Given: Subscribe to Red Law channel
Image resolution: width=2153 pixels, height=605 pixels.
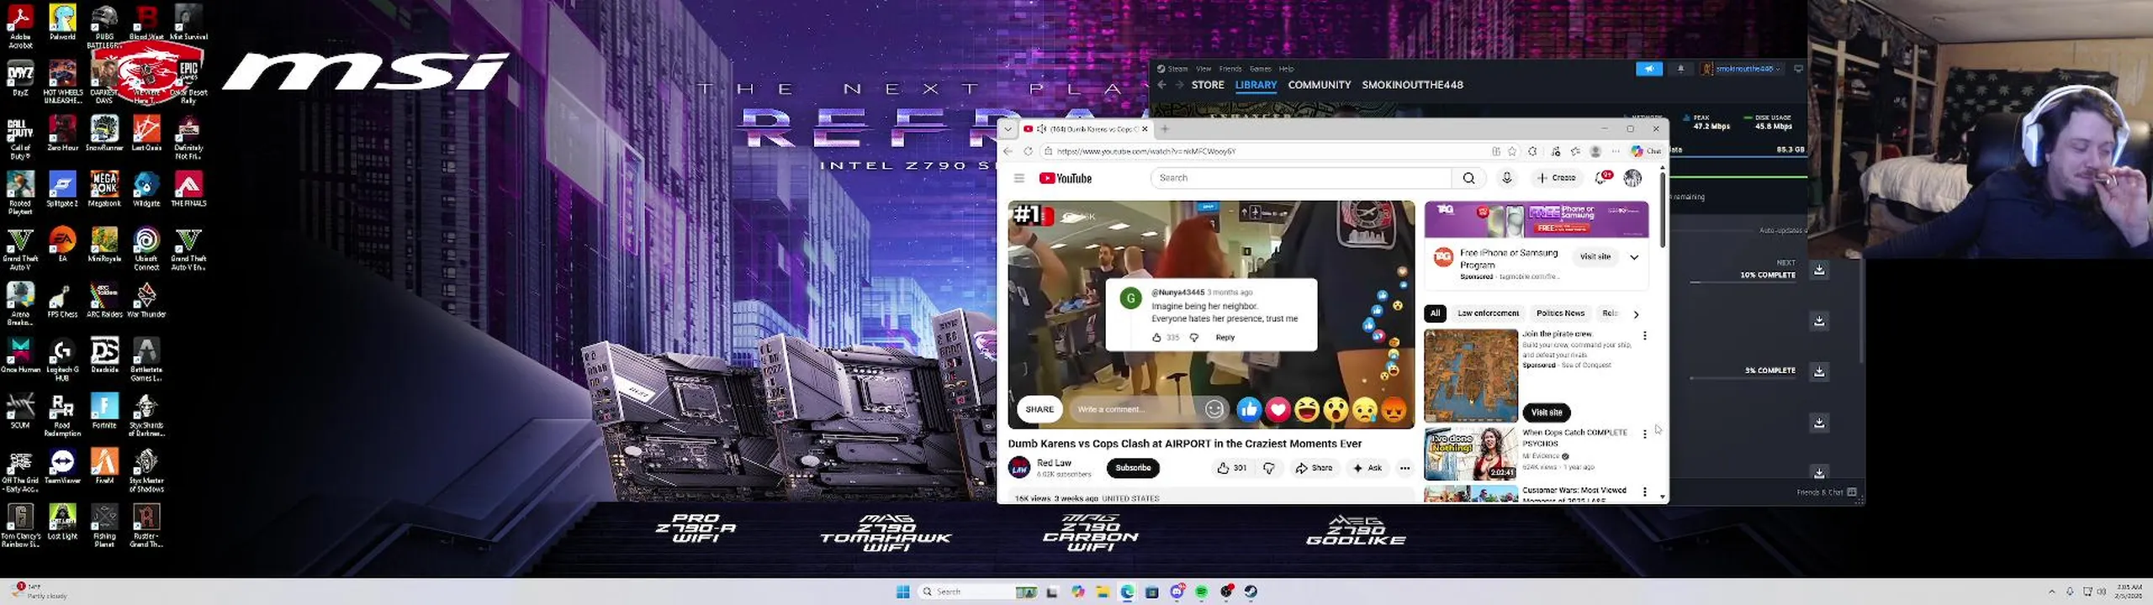Looking at the screenshot, I should click(x=1133, y=468).
